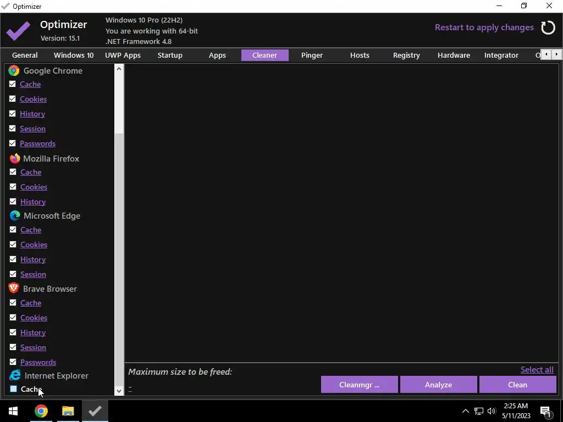
Task: Open the volume control tray icon
Action: (492, 411)
